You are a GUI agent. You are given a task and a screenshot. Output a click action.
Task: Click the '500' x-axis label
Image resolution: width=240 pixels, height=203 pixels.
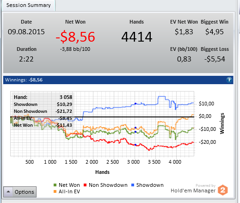(30, 162)
